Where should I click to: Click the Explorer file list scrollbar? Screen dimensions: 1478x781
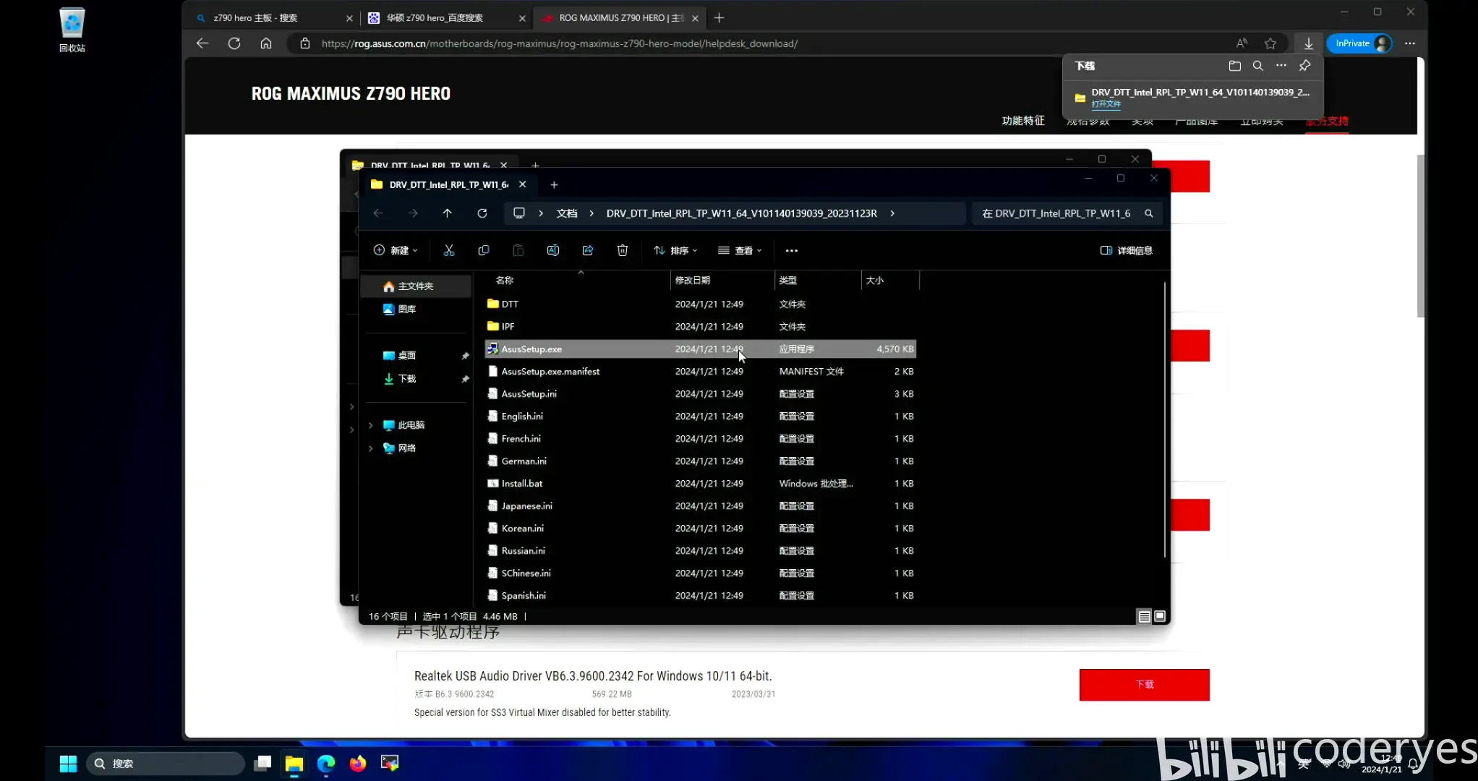click(x=1165, y=419)
